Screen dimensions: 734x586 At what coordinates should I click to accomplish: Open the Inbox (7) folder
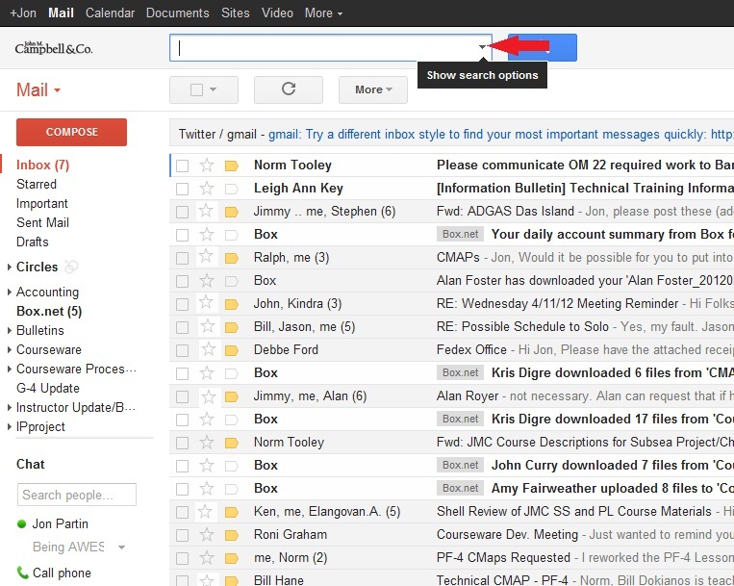[42, 165]
